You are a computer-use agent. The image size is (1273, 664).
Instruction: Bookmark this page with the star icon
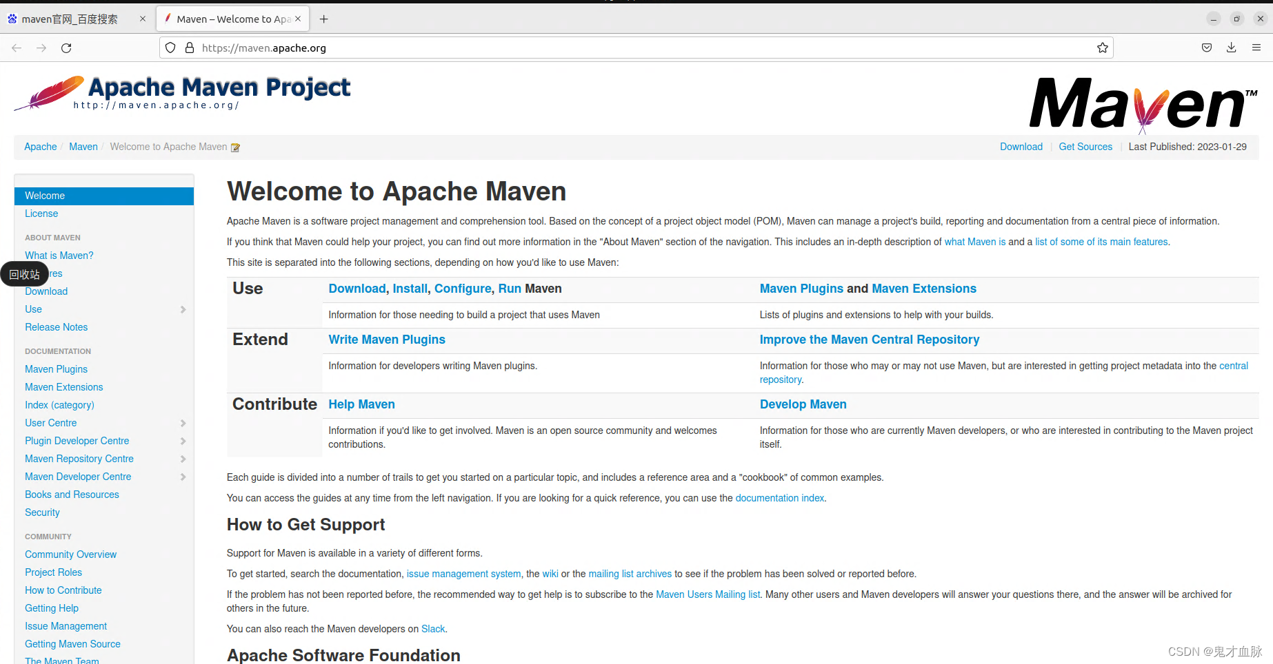[x=1103, y=48]
